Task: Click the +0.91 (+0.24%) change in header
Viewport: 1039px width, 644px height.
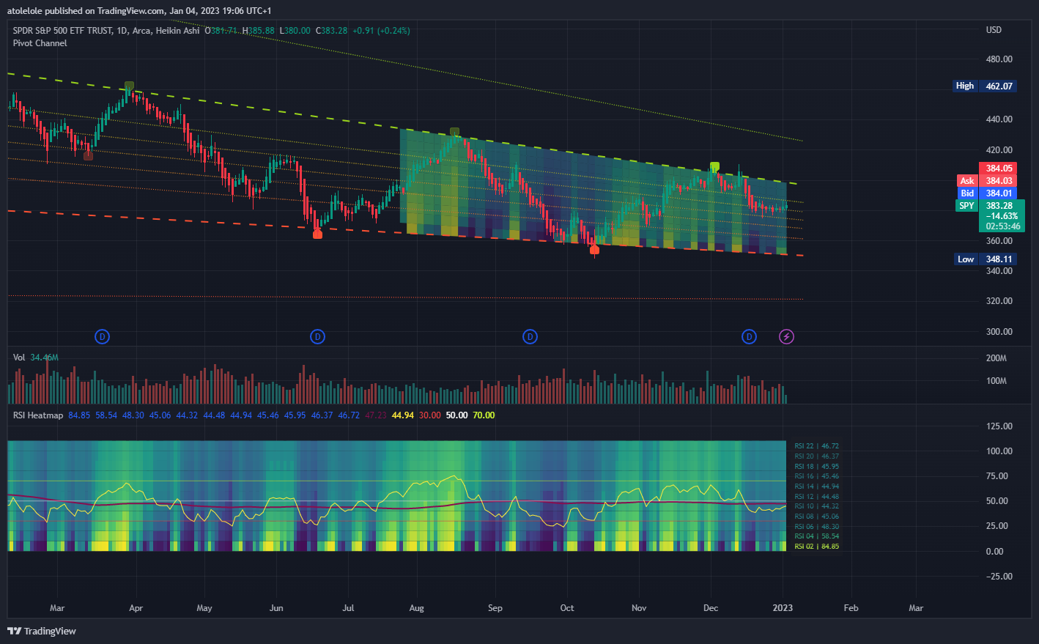Action: pyautogui.click(x=381, y=31)
